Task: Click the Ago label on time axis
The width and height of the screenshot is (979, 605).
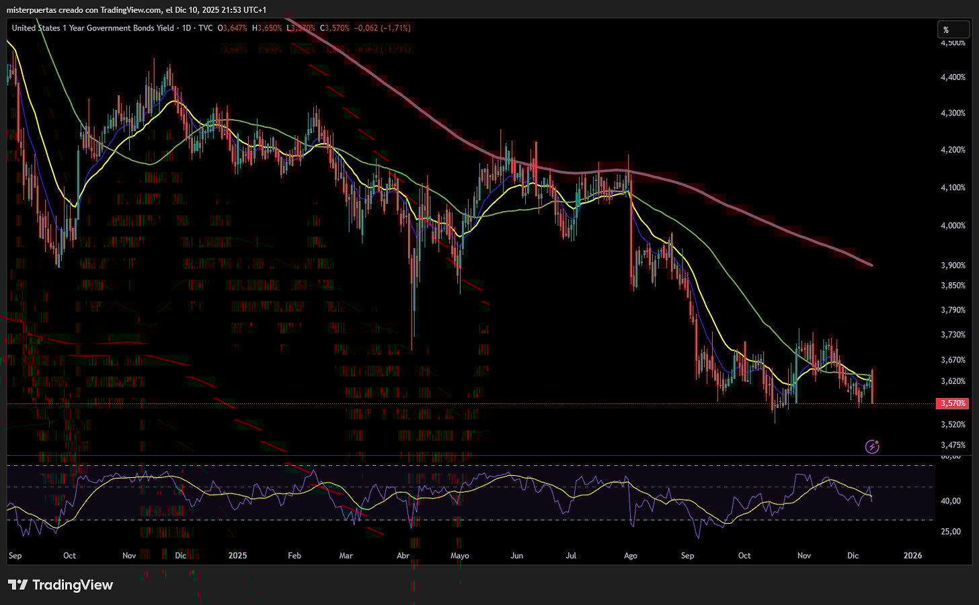Action: point(630,556)
